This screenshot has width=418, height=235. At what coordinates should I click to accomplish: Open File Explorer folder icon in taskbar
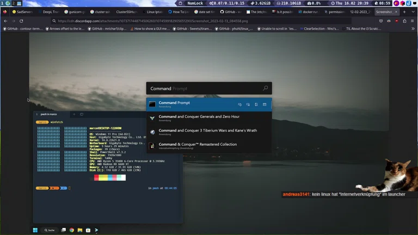80,230
